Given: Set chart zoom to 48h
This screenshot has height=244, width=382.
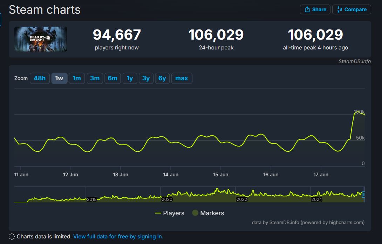Looking at the screenshot, I should coord(40,78).
